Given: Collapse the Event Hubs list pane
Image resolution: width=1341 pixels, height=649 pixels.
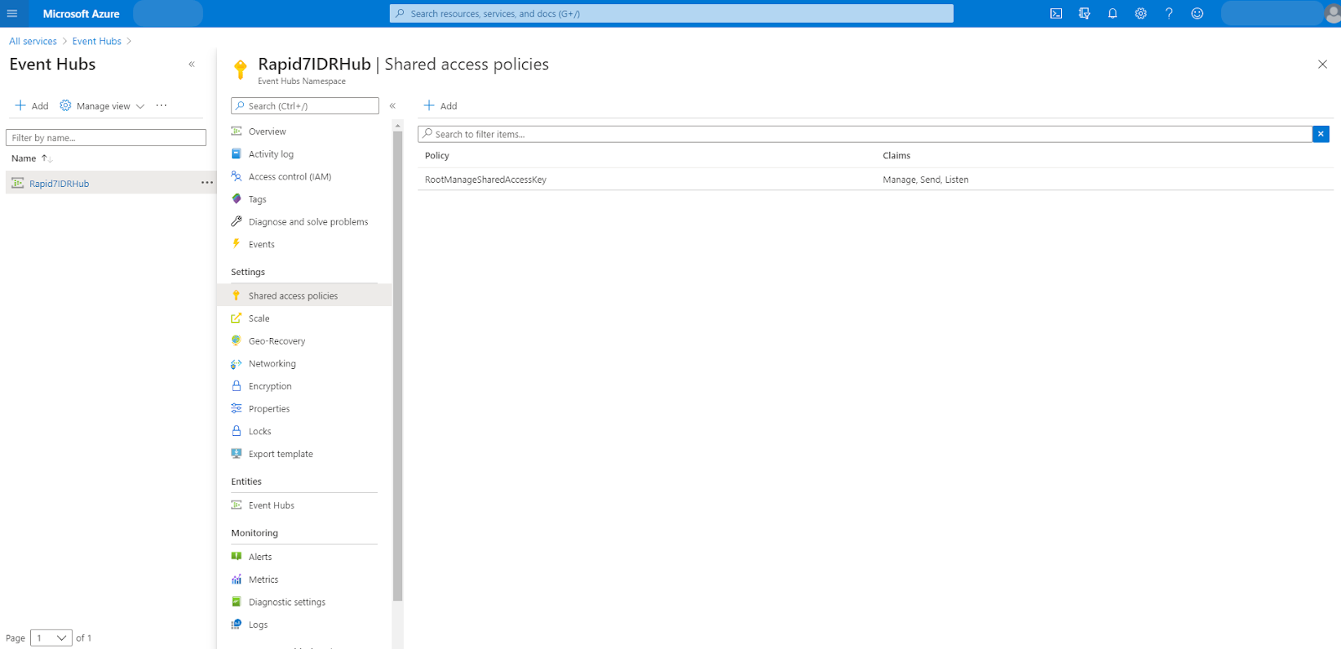Looking at the screenshot, I should tap(192, 65).
